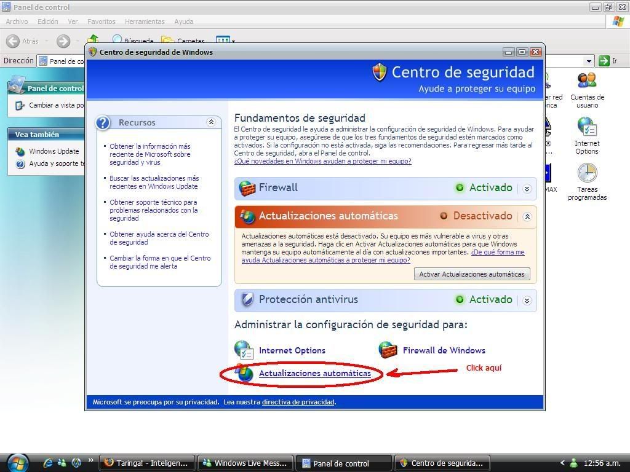The width and height of the screenshot is (630, 472).
Task: Open 'Obtener la información más reciente de Microsoft' link
Action: pos(150,154)
